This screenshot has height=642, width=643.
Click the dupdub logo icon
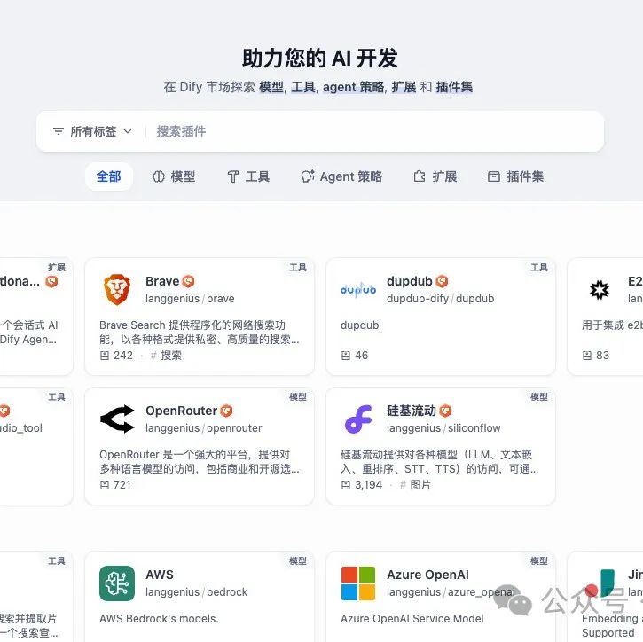click(x=358, y=289)
